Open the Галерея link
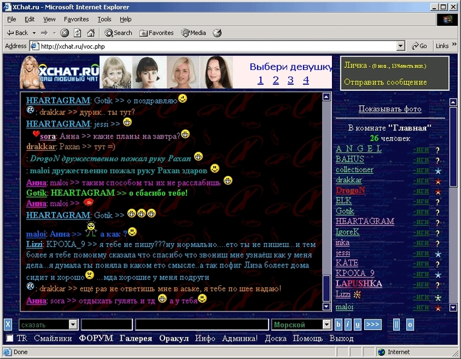 136,339
